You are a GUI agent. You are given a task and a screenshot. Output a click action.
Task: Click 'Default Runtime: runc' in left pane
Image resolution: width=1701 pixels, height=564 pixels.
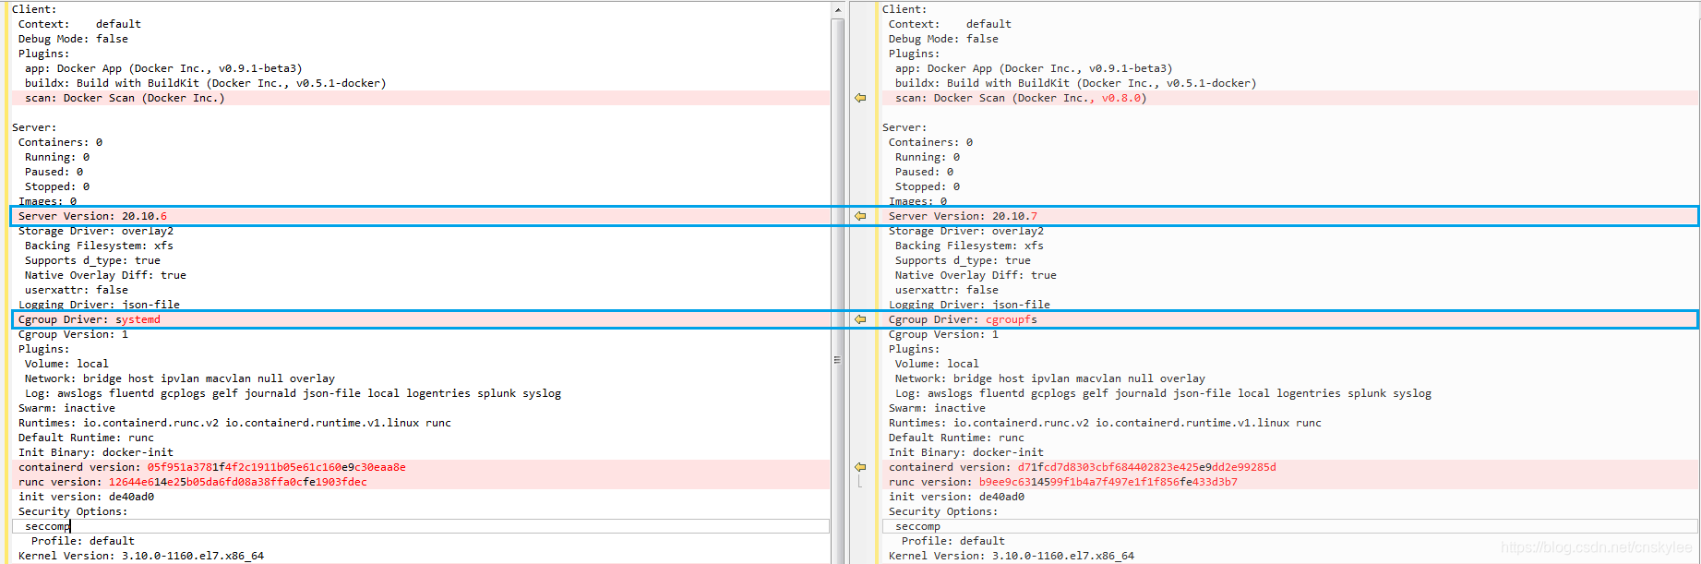click(x=86, y=438)
